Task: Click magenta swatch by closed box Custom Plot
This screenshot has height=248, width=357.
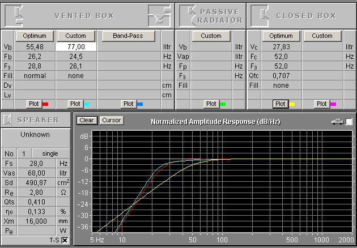Action: [x=333, y=104]
